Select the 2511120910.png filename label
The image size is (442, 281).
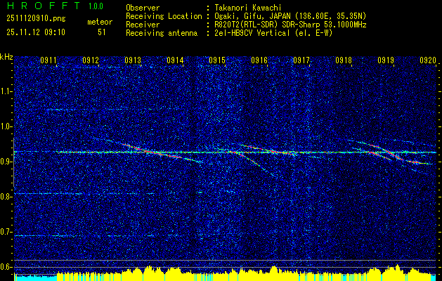(x=34, y=20)
